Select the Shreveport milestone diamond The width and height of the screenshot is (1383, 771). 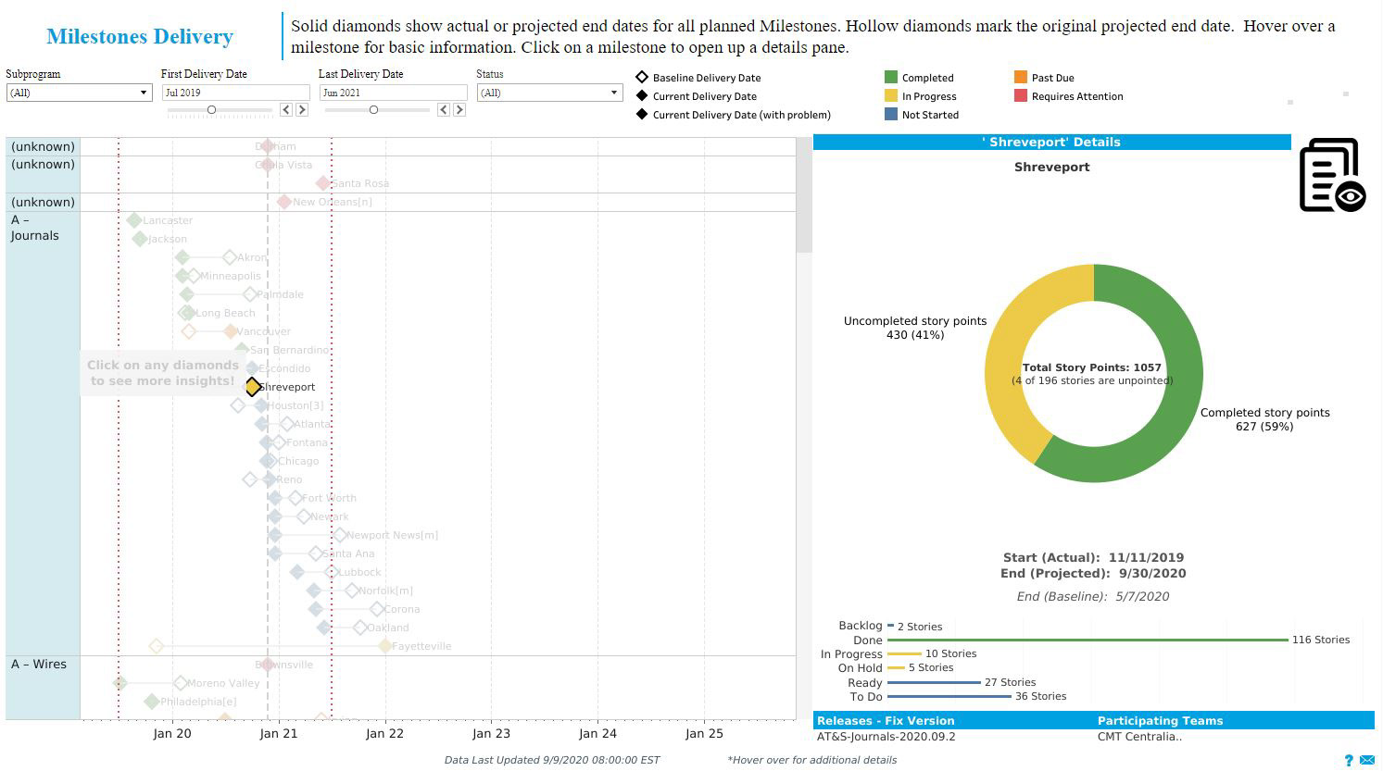pyautogui.click(x=253, y=387)
